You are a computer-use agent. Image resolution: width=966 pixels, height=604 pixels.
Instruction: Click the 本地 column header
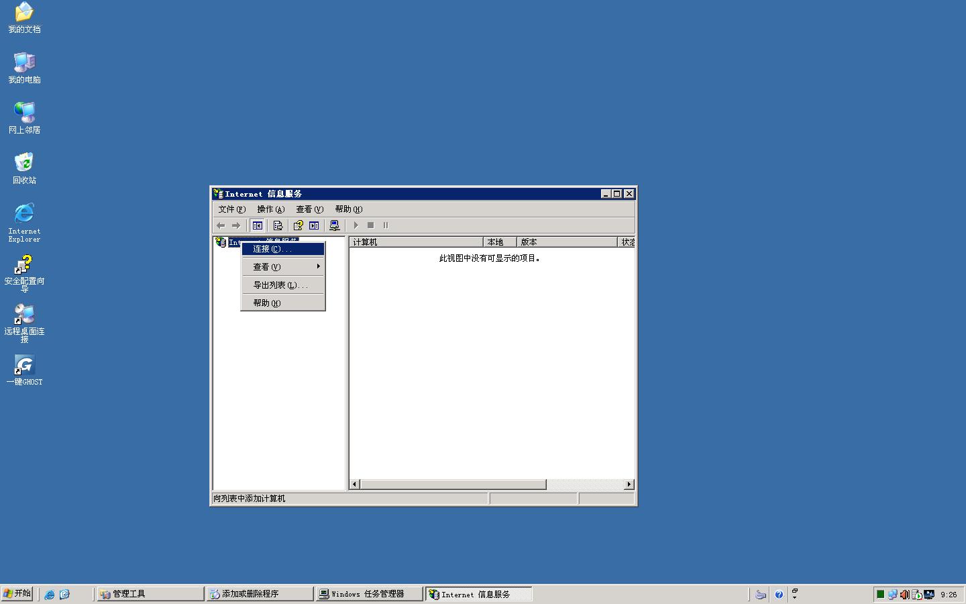(500, 242)
